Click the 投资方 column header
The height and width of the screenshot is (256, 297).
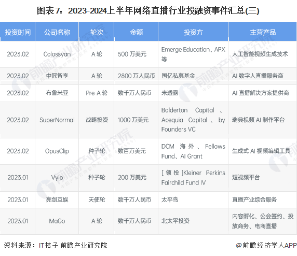pos(193,32)
